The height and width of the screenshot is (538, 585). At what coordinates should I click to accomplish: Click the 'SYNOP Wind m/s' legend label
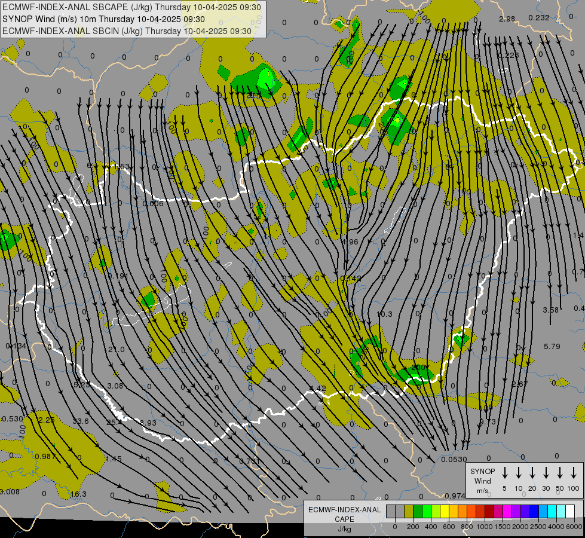pos(482,481)
